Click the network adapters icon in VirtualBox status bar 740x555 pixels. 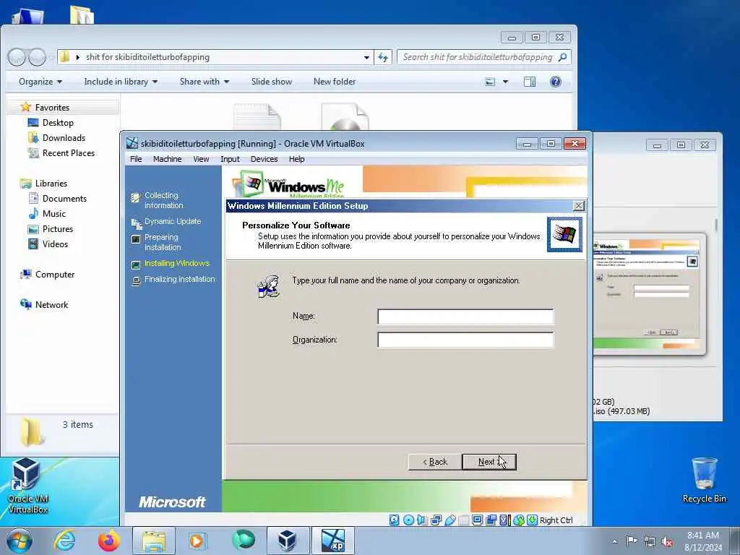(436, 520)
